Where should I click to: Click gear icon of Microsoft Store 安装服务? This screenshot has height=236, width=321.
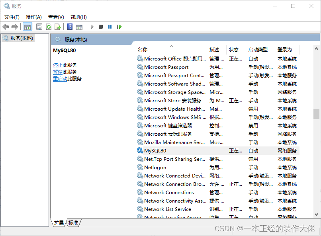(140, 100)
